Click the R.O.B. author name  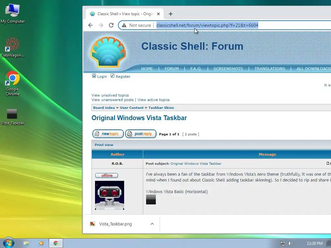[x=117, y=164]
